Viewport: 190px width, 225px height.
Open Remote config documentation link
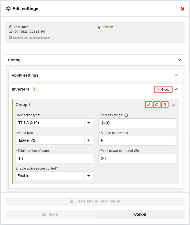tap(32, 38)
